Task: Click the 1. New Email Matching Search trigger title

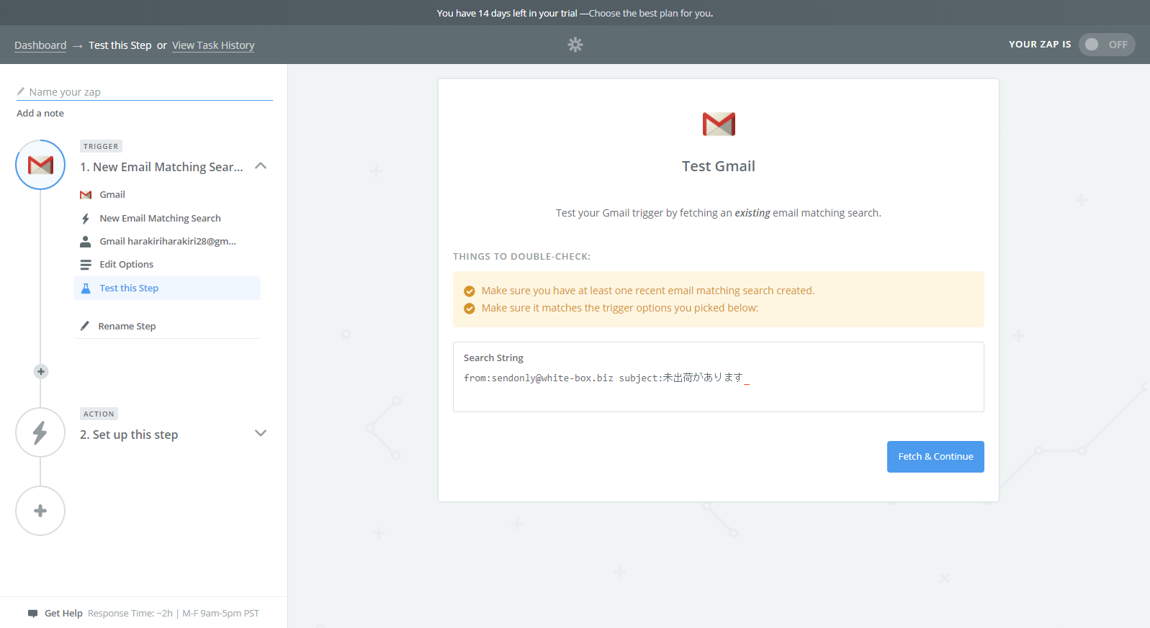Action: [161, 167]
